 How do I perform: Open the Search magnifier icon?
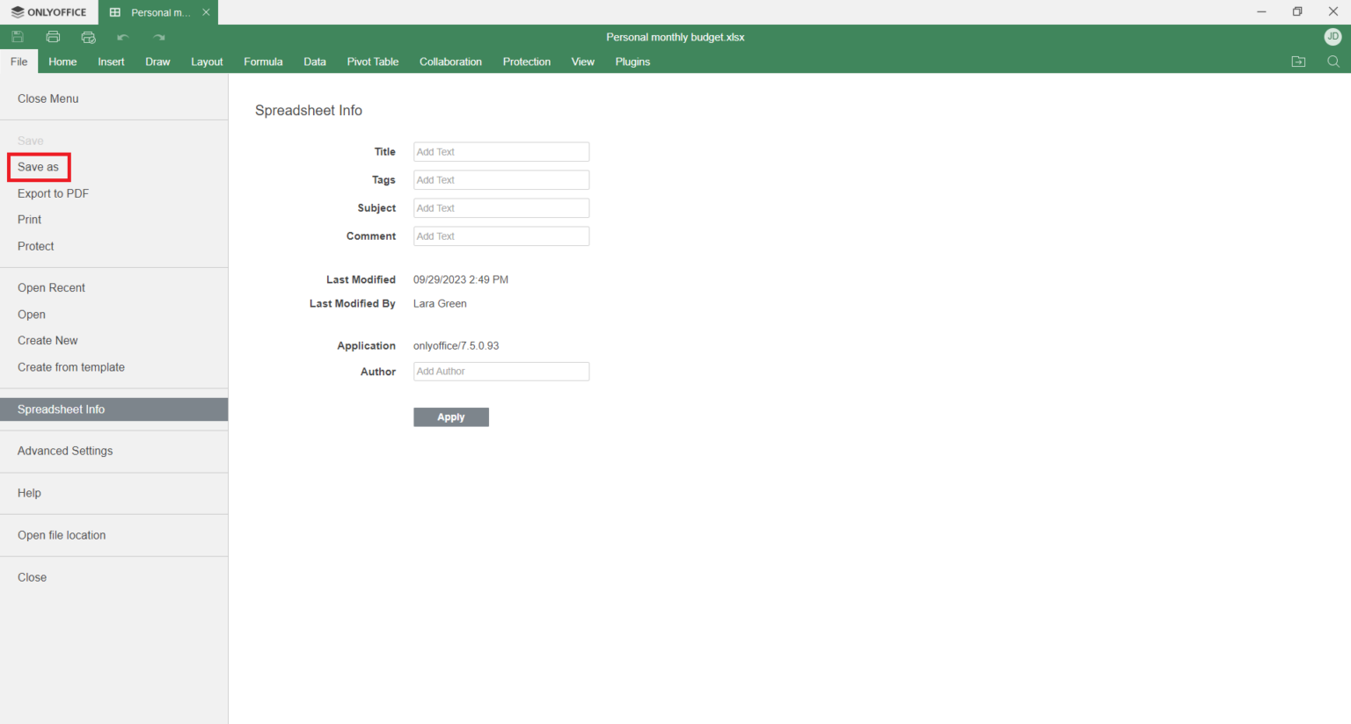(1333, 62)
